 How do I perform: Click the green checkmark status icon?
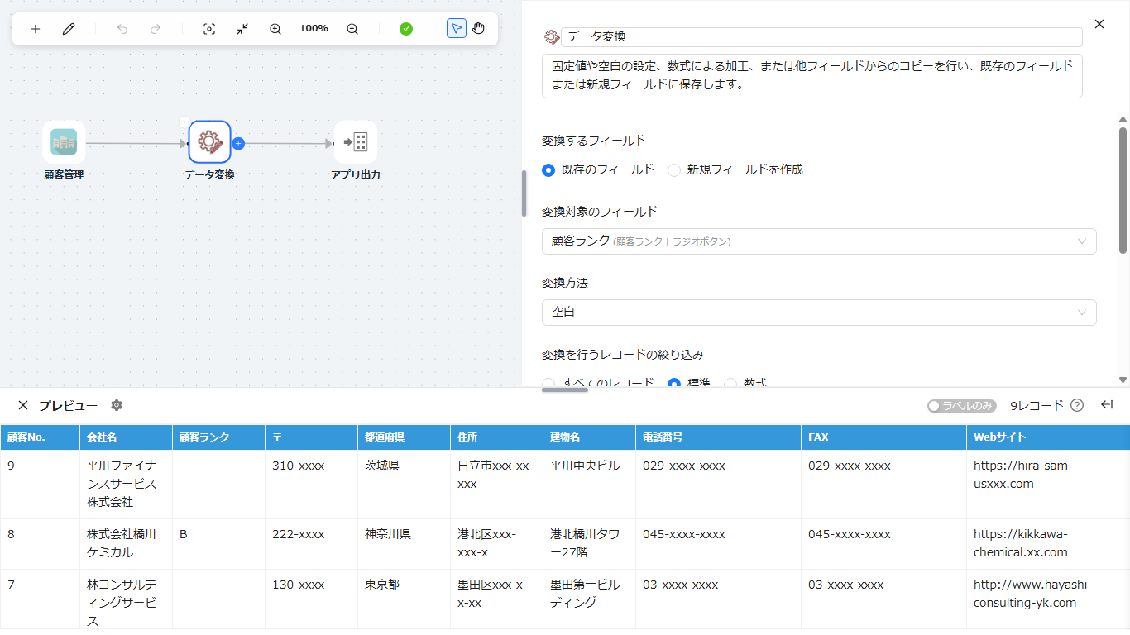406,29
